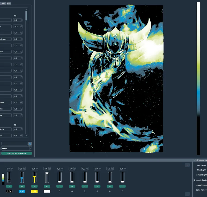Click the small gradient preview bar beside sliders
This screenshot has height=197, width=207.
coord(3,179)
